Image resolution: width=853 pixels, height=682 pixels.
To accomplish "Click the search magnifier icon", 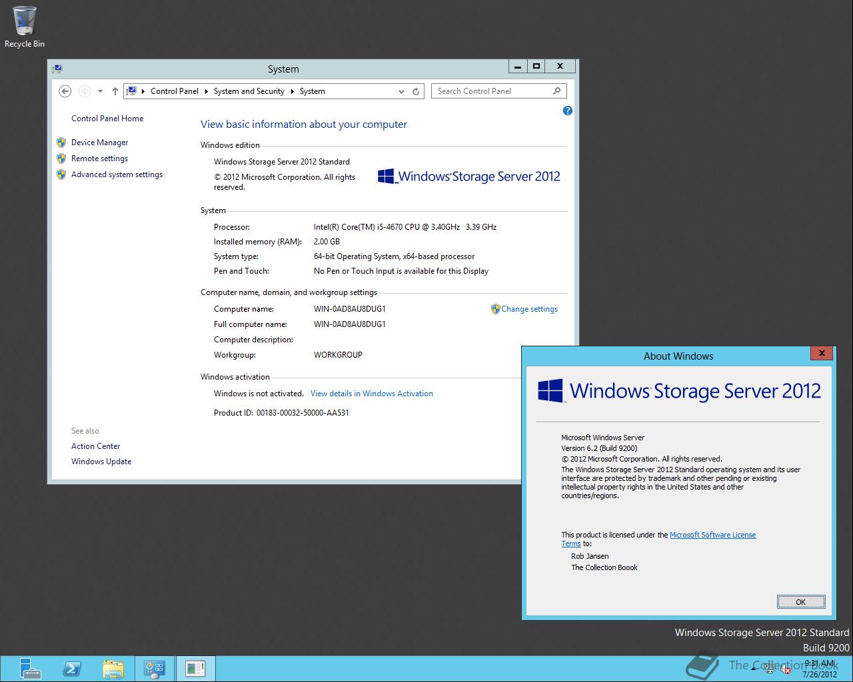I will 557,91.
